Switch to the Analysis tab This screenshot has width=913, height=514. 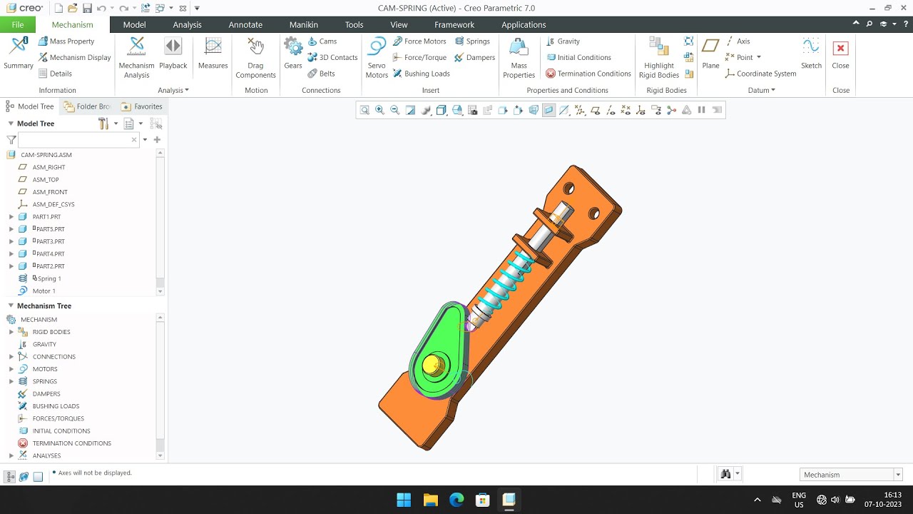(x=187, y=24)
